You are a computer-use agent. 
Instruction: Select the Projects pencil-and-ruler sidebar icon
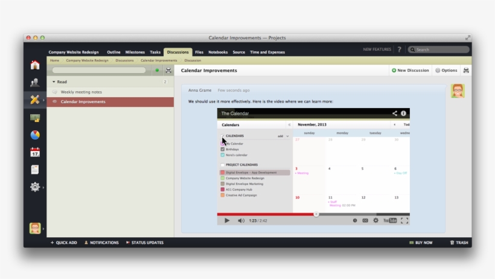[x=35, y=100]
